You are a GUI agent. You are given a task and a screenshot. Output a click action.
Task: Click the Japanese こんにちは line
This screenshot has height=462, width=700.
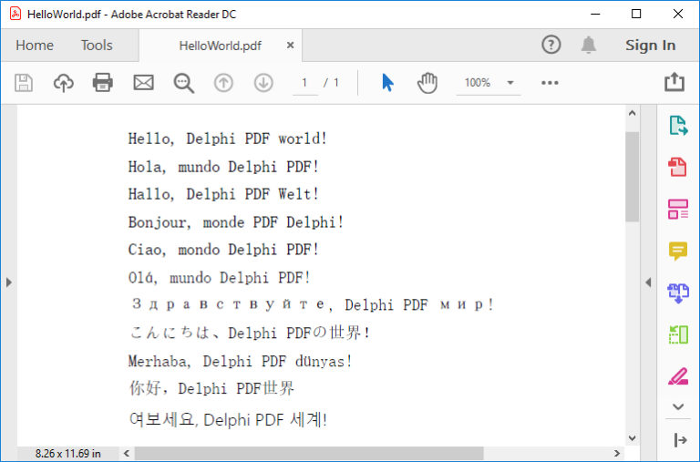tap(250, 333)
